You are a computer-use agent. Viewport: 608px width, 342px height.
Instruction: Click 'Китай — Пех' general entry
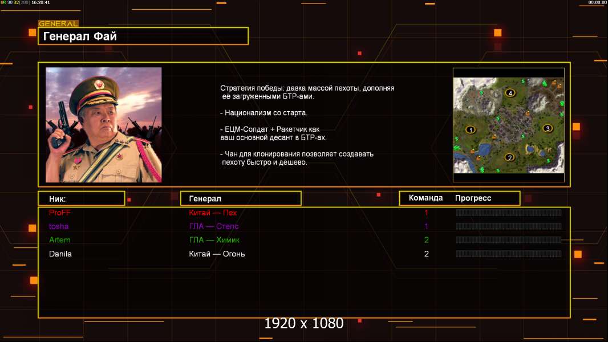tap(213, 213)
